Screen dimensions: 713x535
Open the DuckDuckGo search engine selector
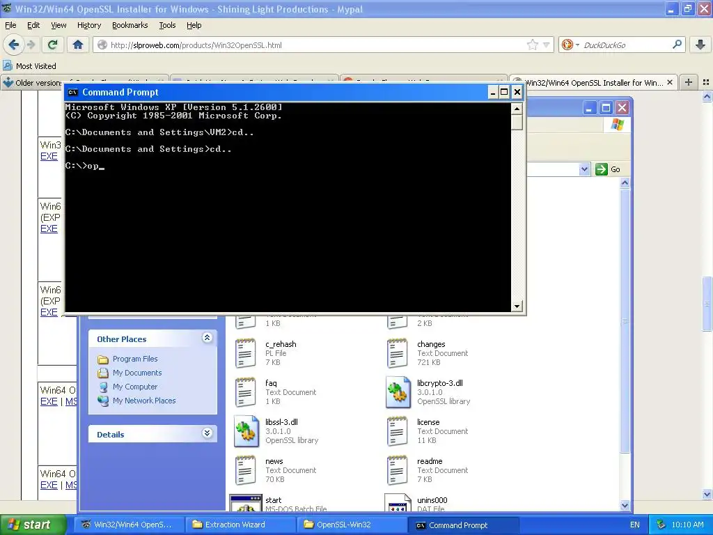pos(570,45)
